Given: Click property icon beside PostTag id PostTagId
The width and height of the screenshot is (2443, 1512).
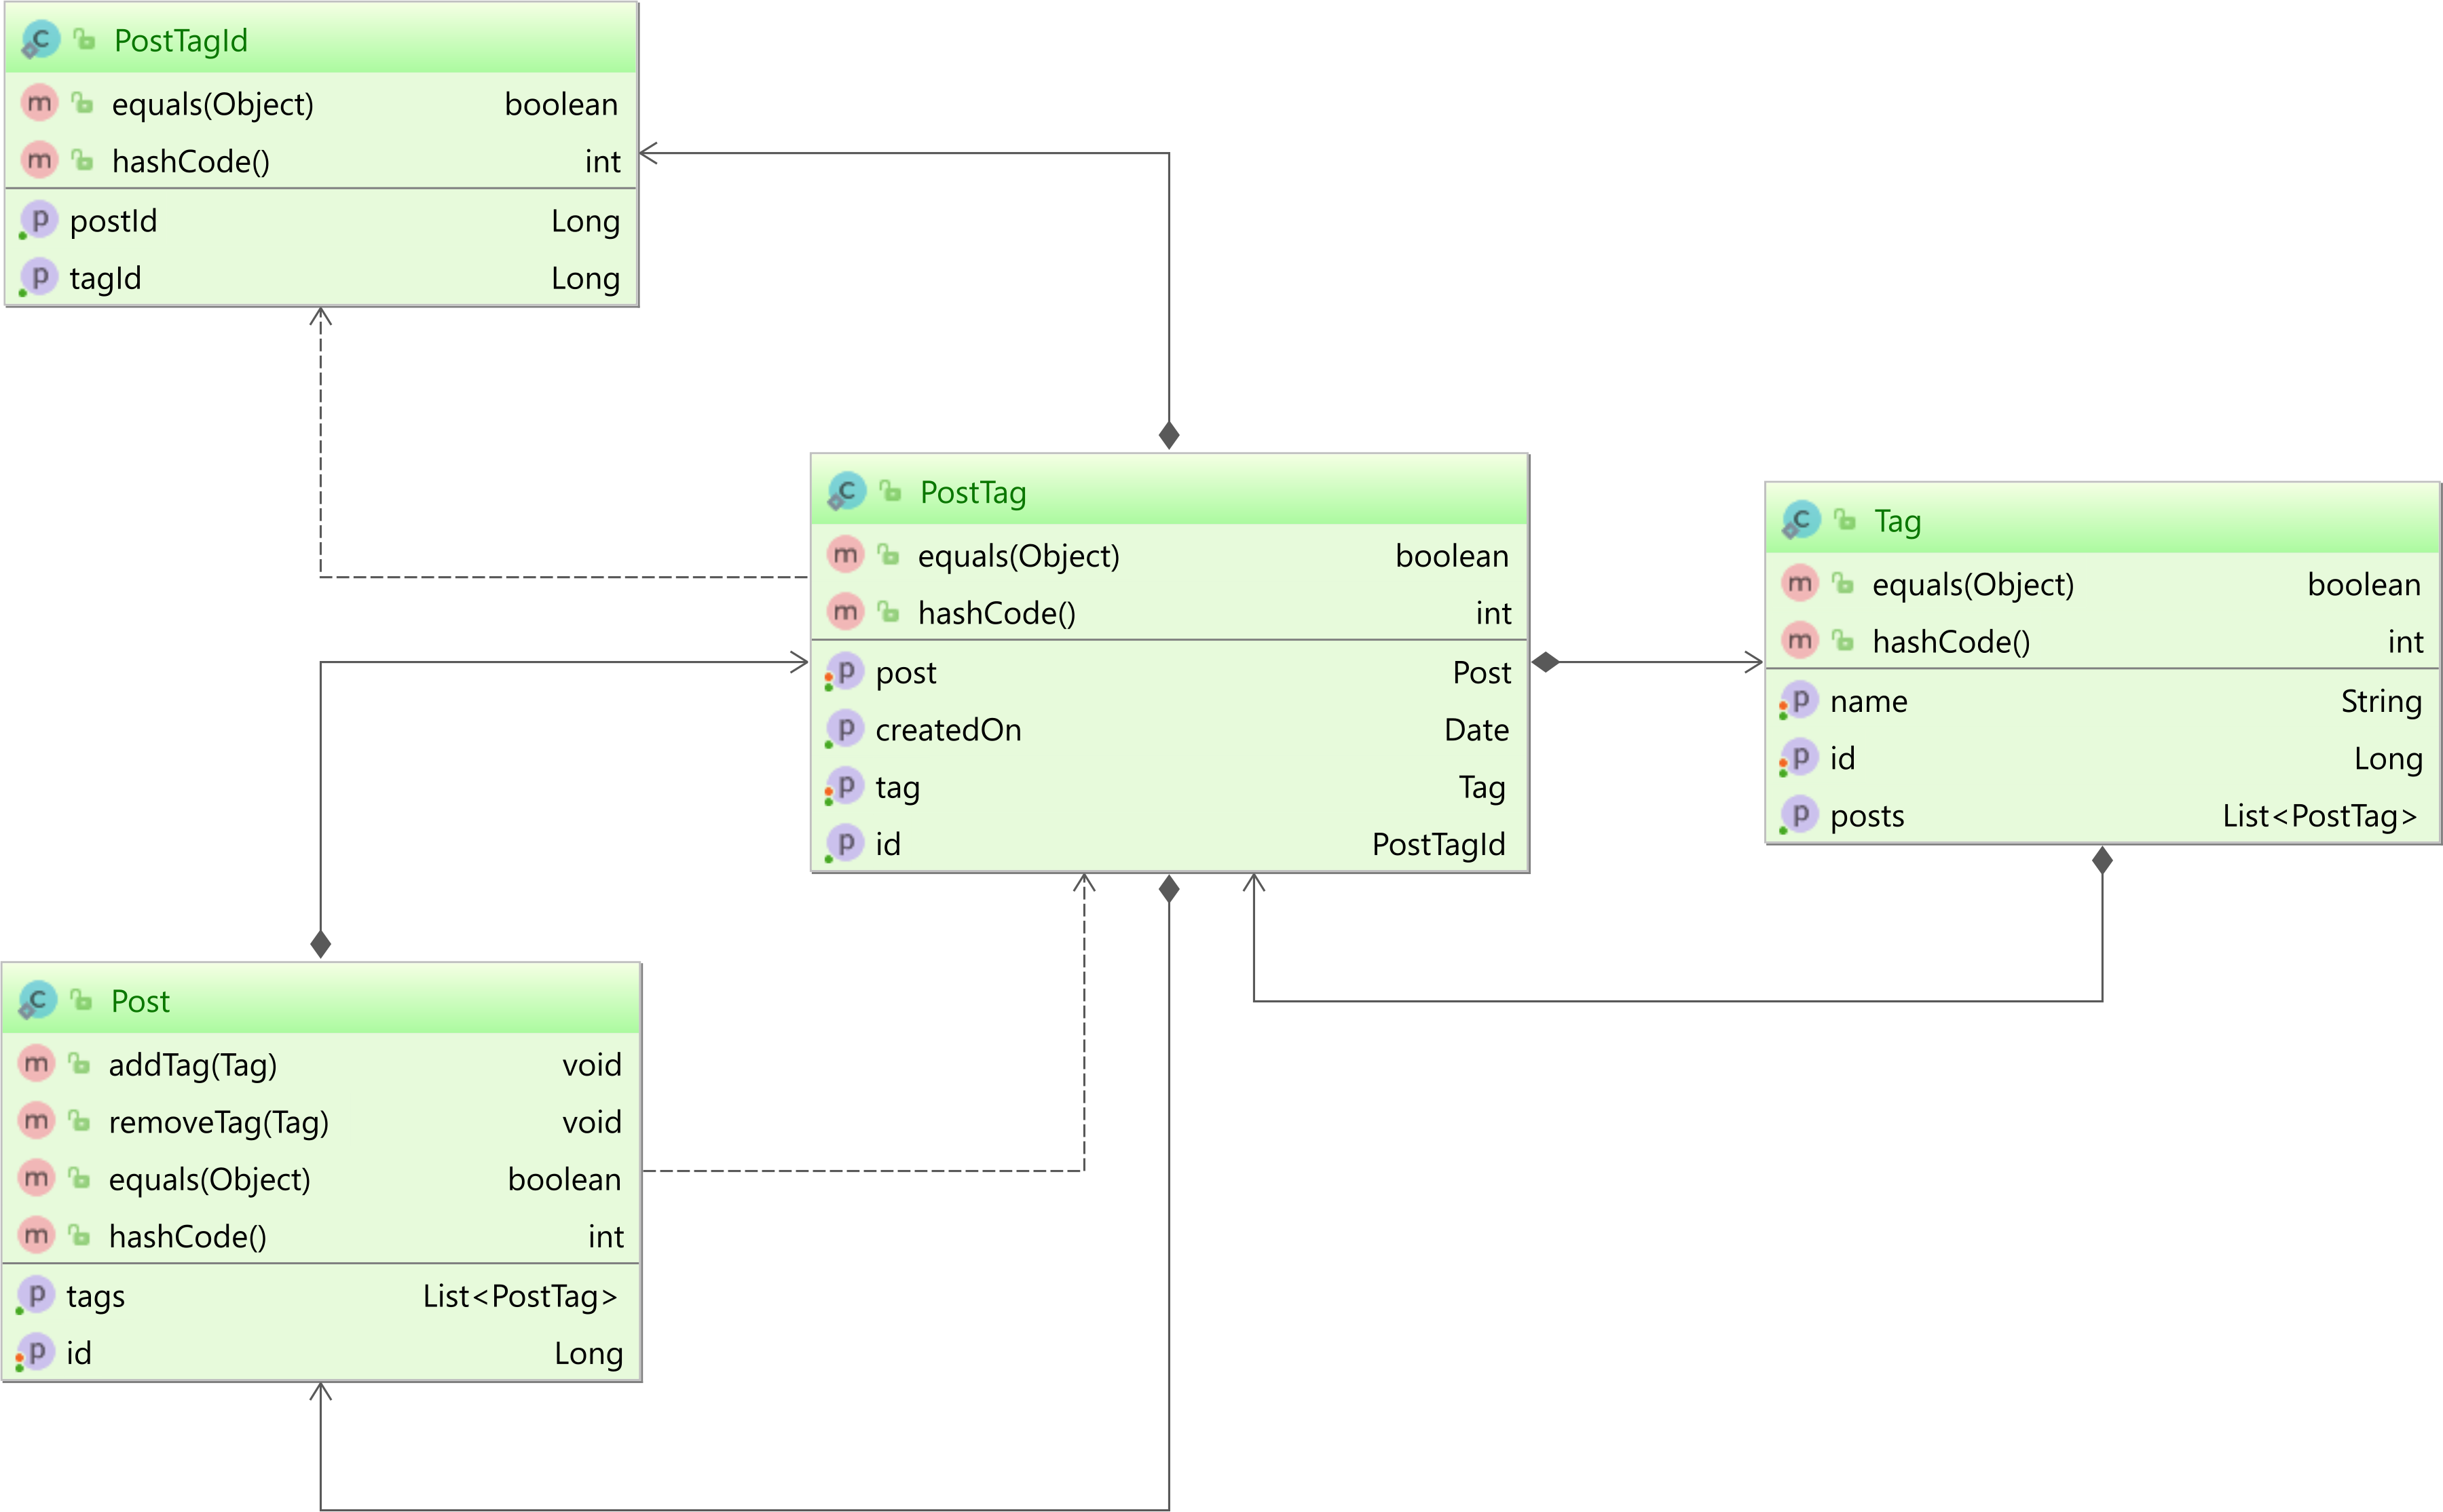Looking at the screenshot, I should (x=845, y=844).
